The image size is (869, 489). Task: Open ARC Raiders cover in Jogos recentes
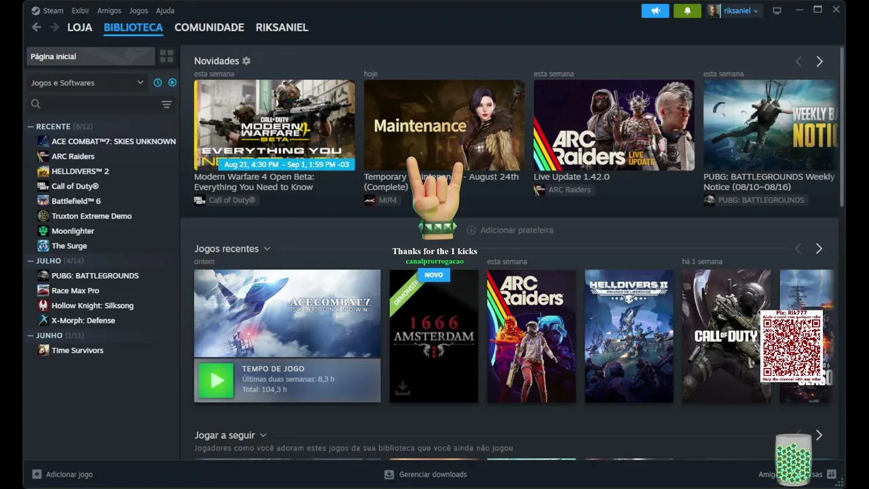point(532,336)
